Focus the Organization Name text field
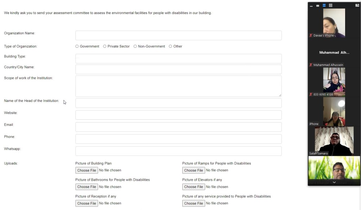The image size is (361, 210). [178, 35]
